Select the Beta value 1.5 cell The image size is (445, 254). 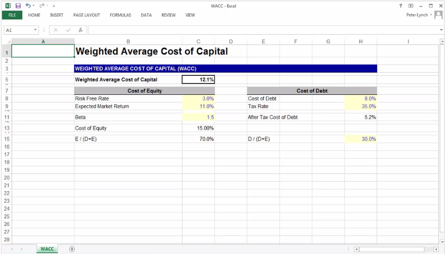198,117
